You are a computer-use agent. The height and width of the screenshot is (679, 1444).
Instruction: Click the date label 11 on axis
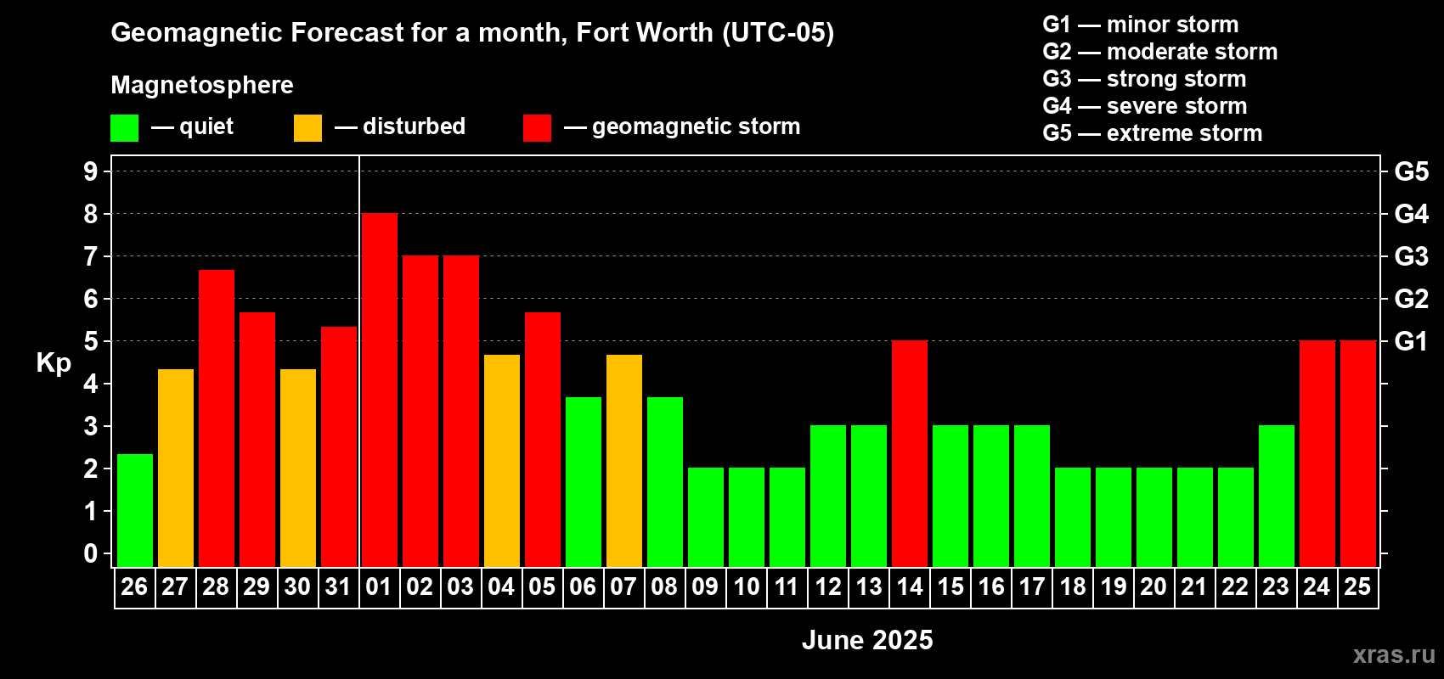pyautogui.click(x=787, y=586)
